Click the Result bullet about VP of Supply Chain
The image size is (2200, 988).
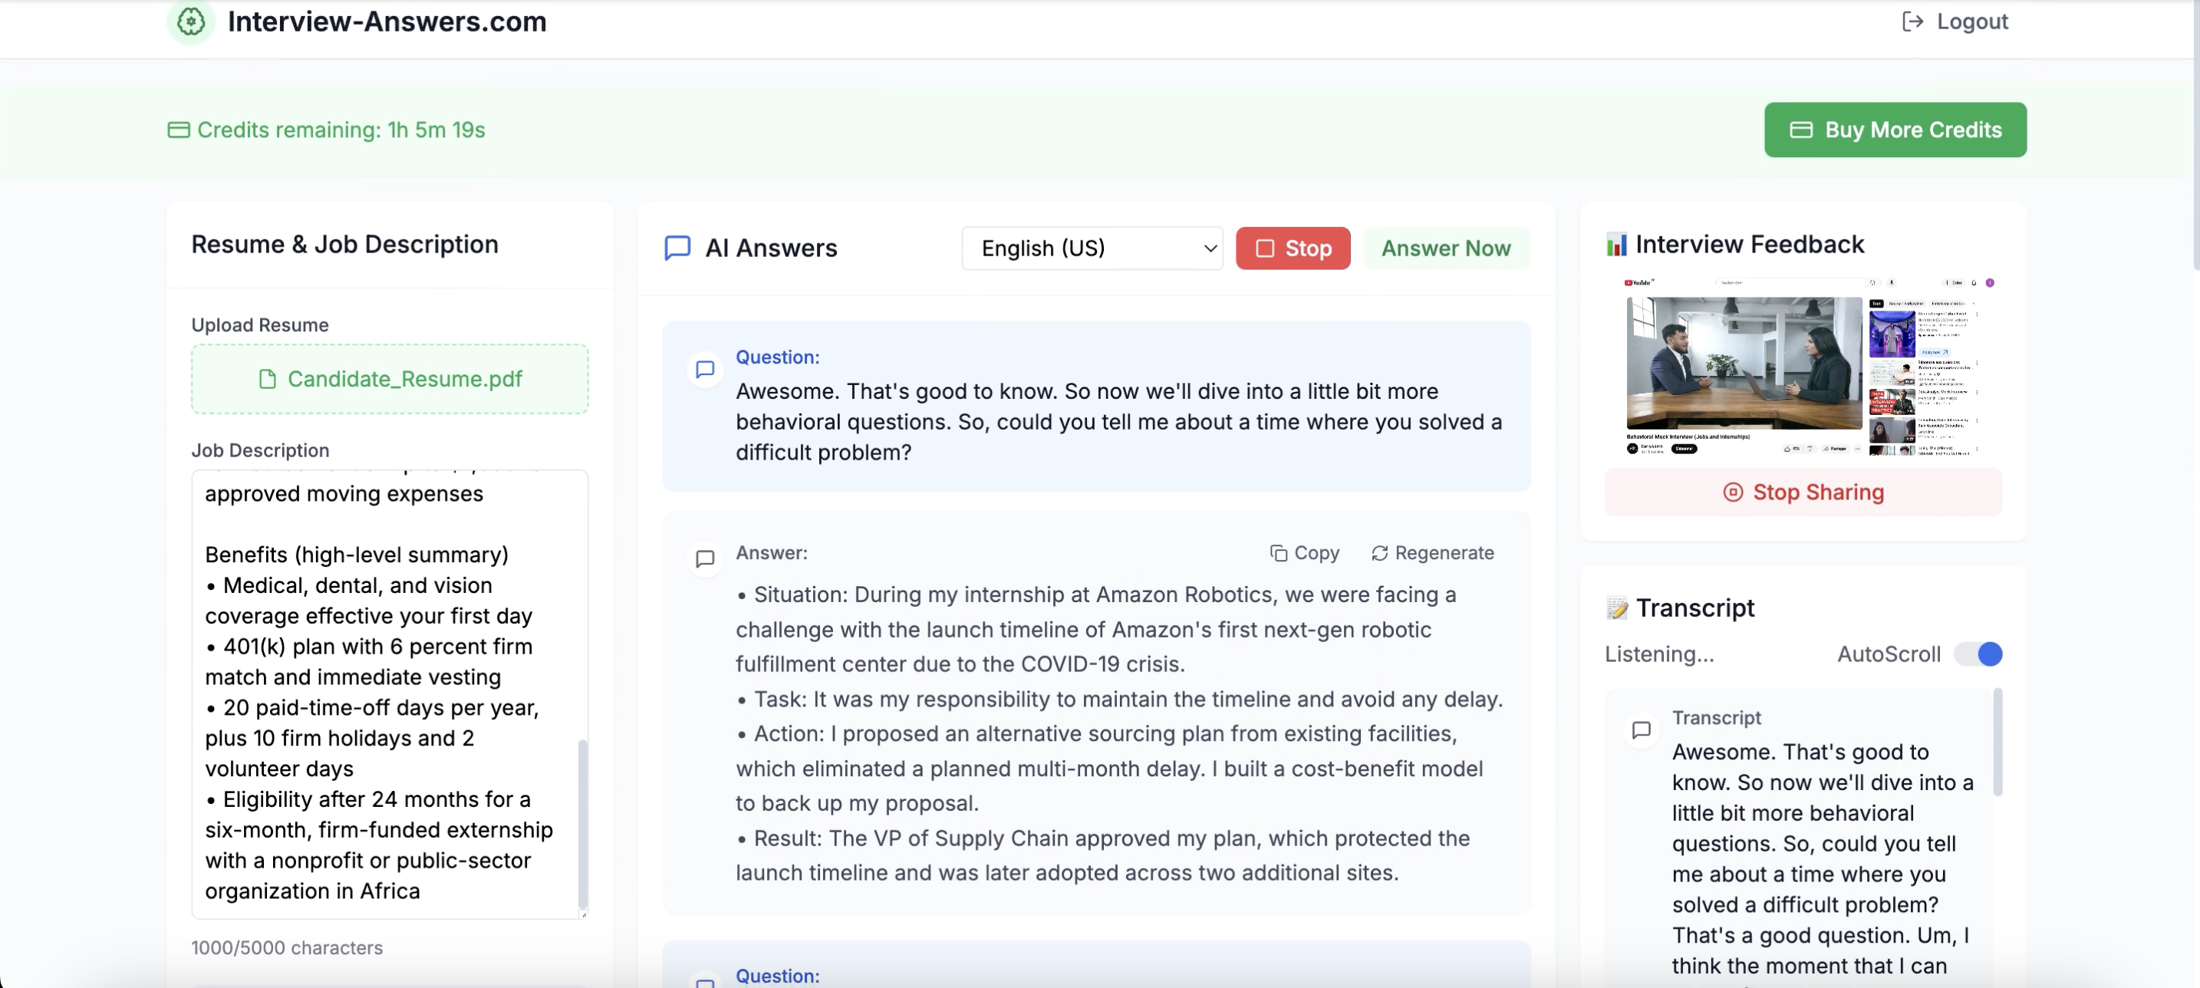coord(1102,855)
